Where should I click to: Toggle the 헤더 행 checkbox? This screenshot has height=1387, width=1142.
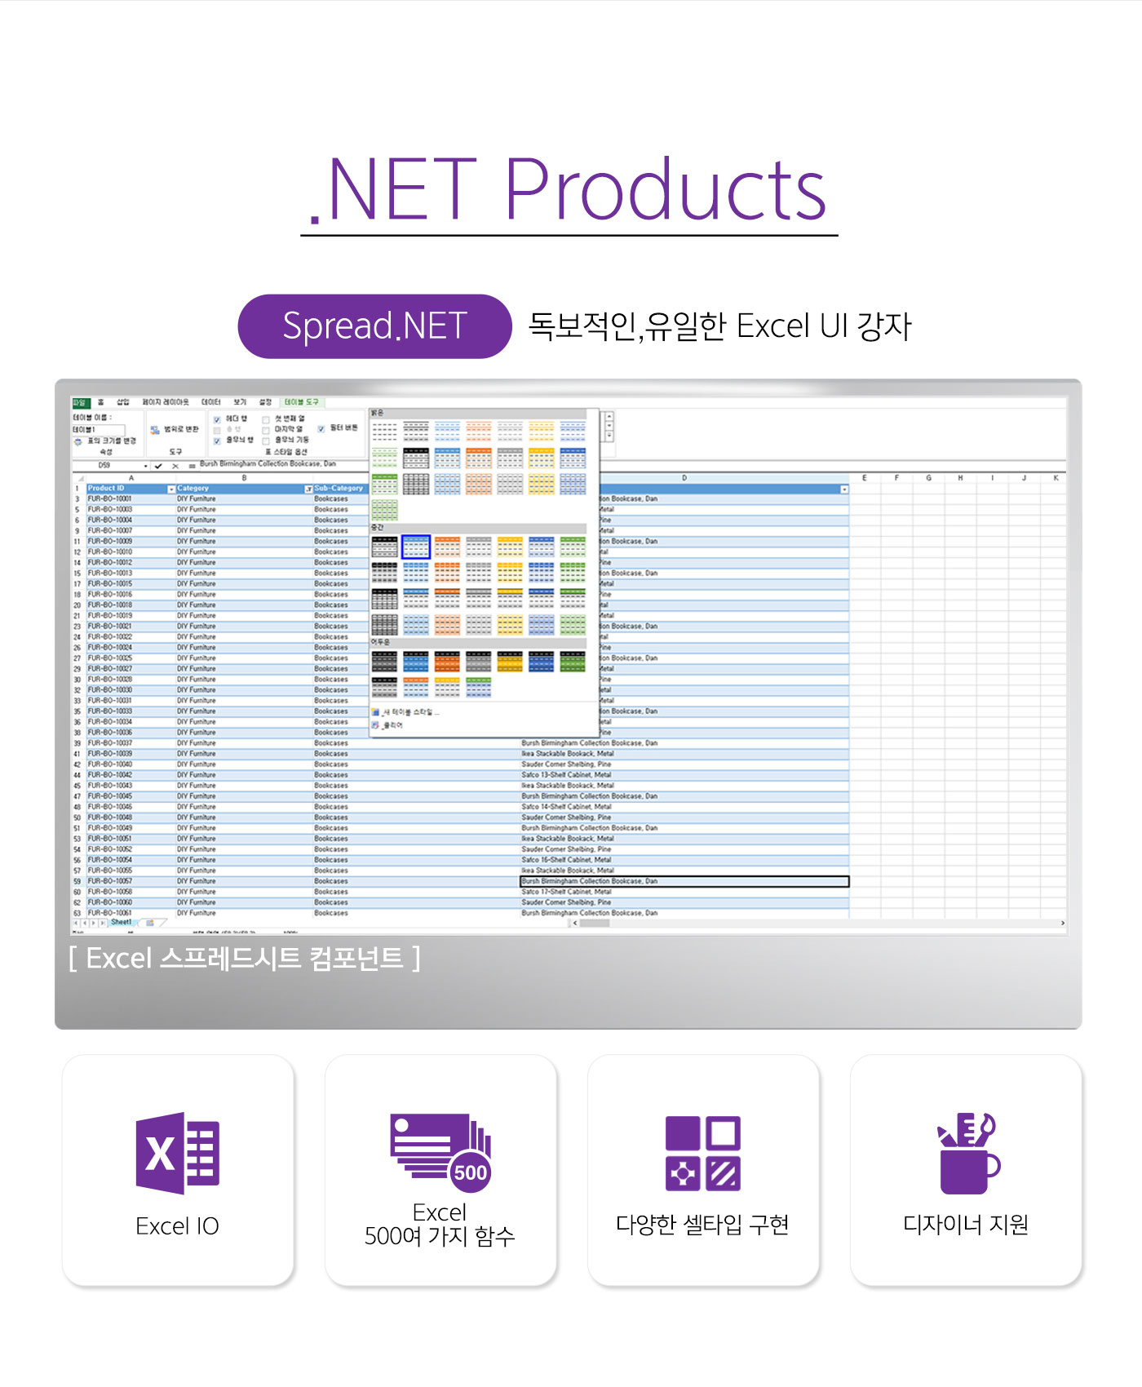pyautogui.click(x=217, y=419)
